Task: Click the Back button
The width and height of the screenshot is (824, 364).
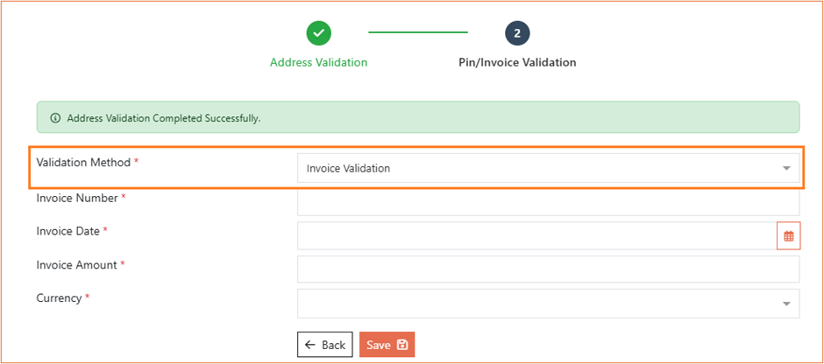Action: (x=324, y=345)
